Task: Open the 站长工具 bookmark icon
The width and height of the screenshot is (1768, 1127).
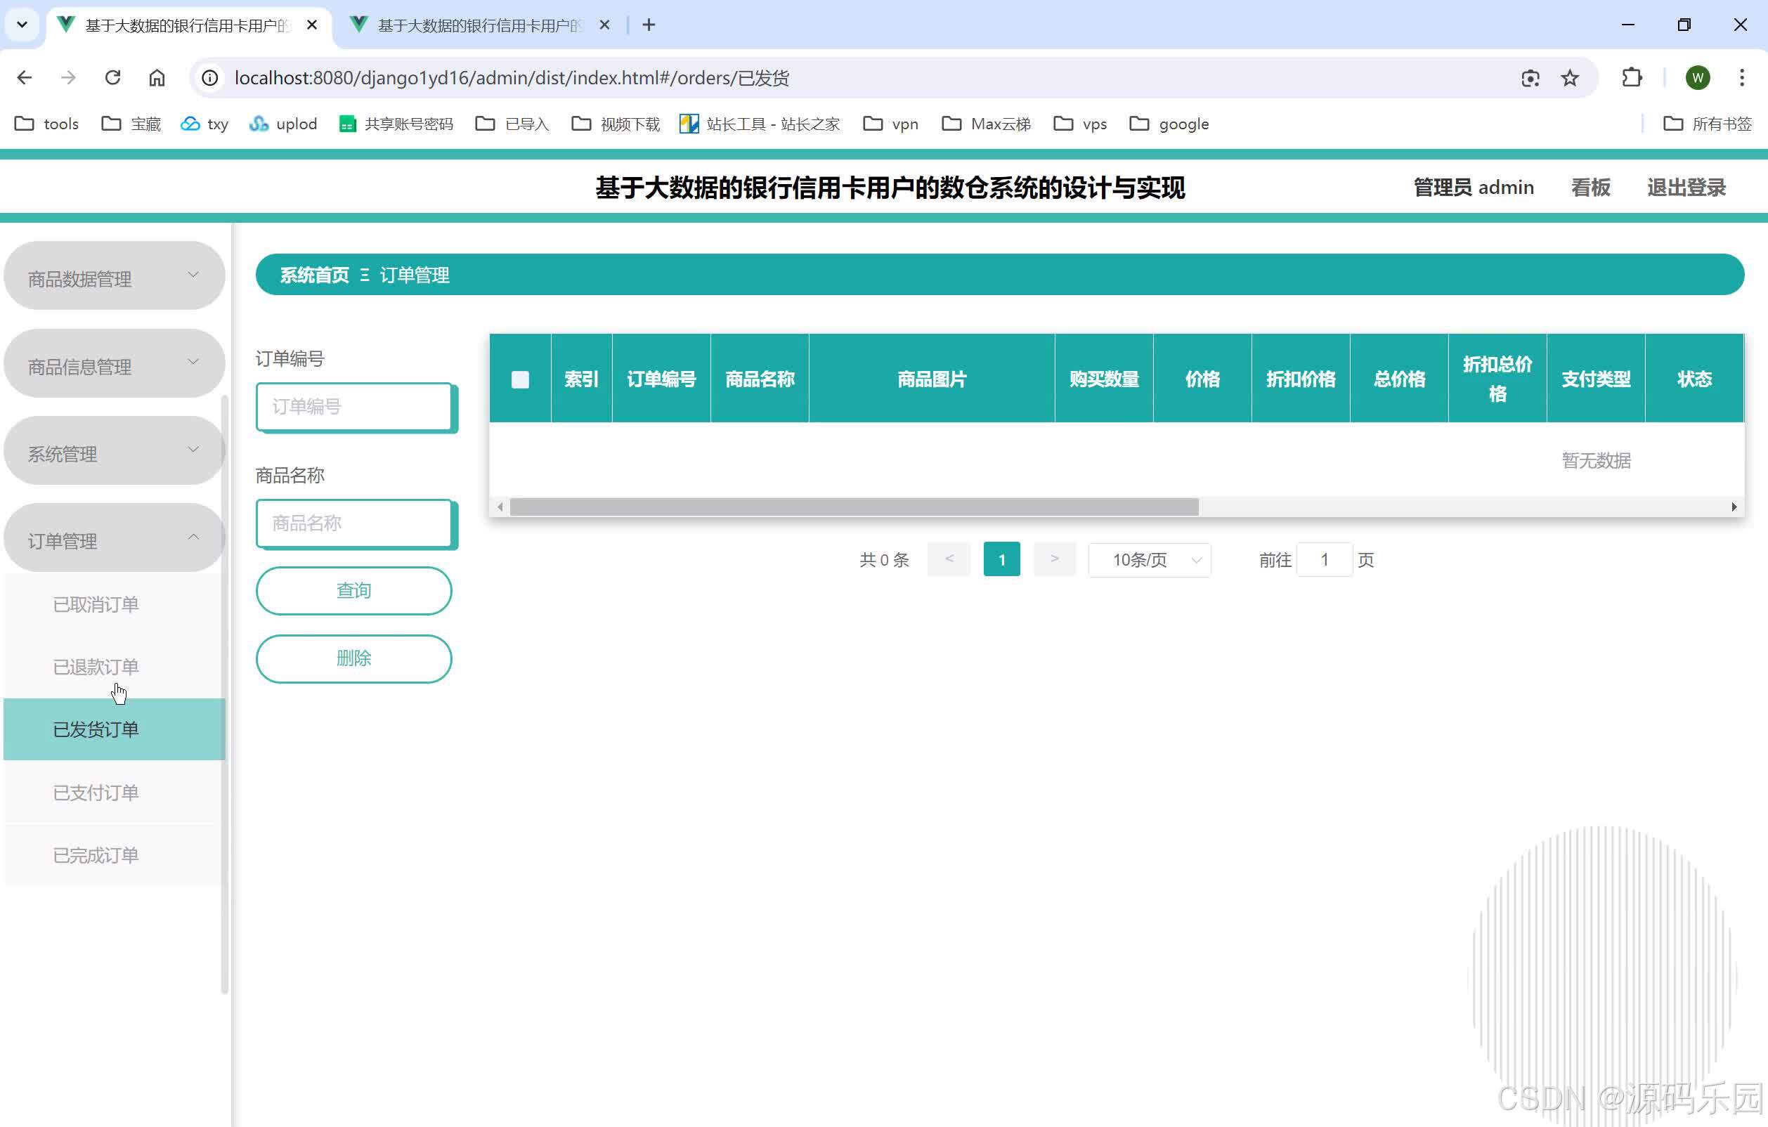Action: pyautogui.click(x=689, y=124)
